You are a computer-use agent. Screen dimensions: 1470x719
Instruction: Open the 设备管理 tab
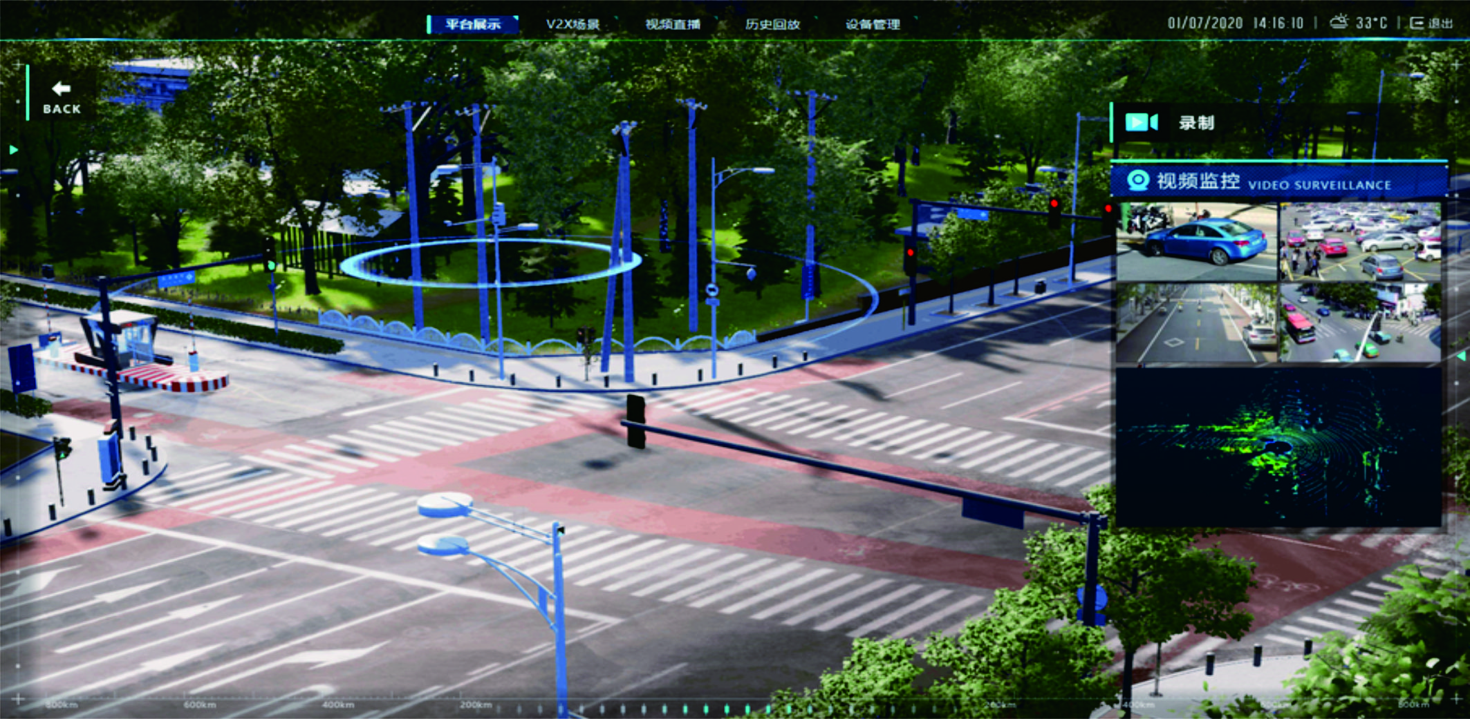tap(873, 24)
